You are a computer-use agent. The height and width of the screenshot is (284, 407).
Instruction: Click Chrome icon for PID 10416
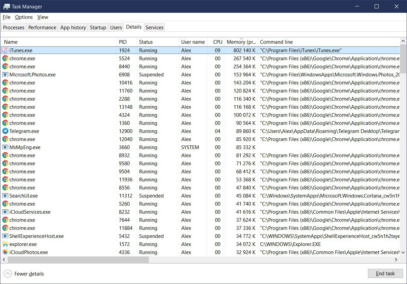pos(5,82)
